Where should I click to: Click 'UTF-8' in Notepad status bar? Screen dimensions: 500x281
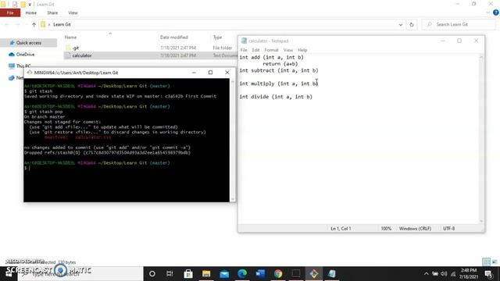coord(448,229)
